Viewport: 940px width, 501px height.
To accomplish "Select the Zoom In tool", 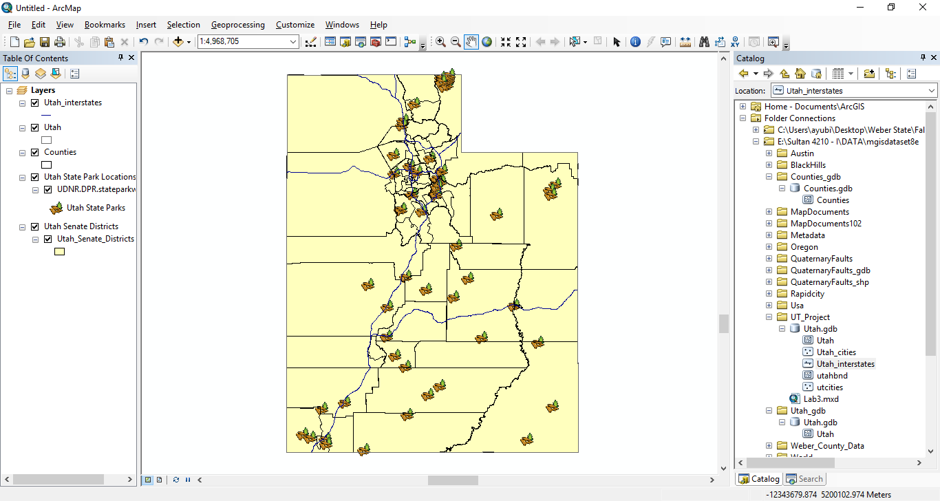I will (x=440, y=42).
